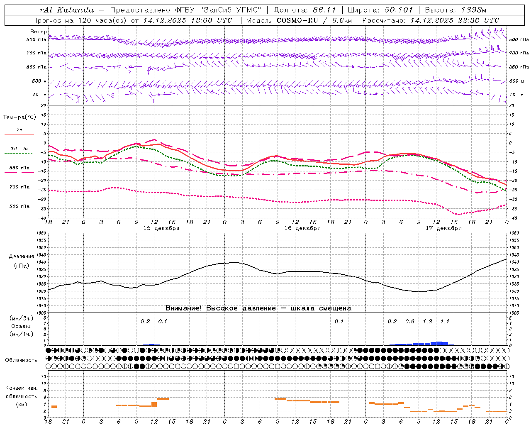Click the 15 декабря date label

tap(161, 228)
